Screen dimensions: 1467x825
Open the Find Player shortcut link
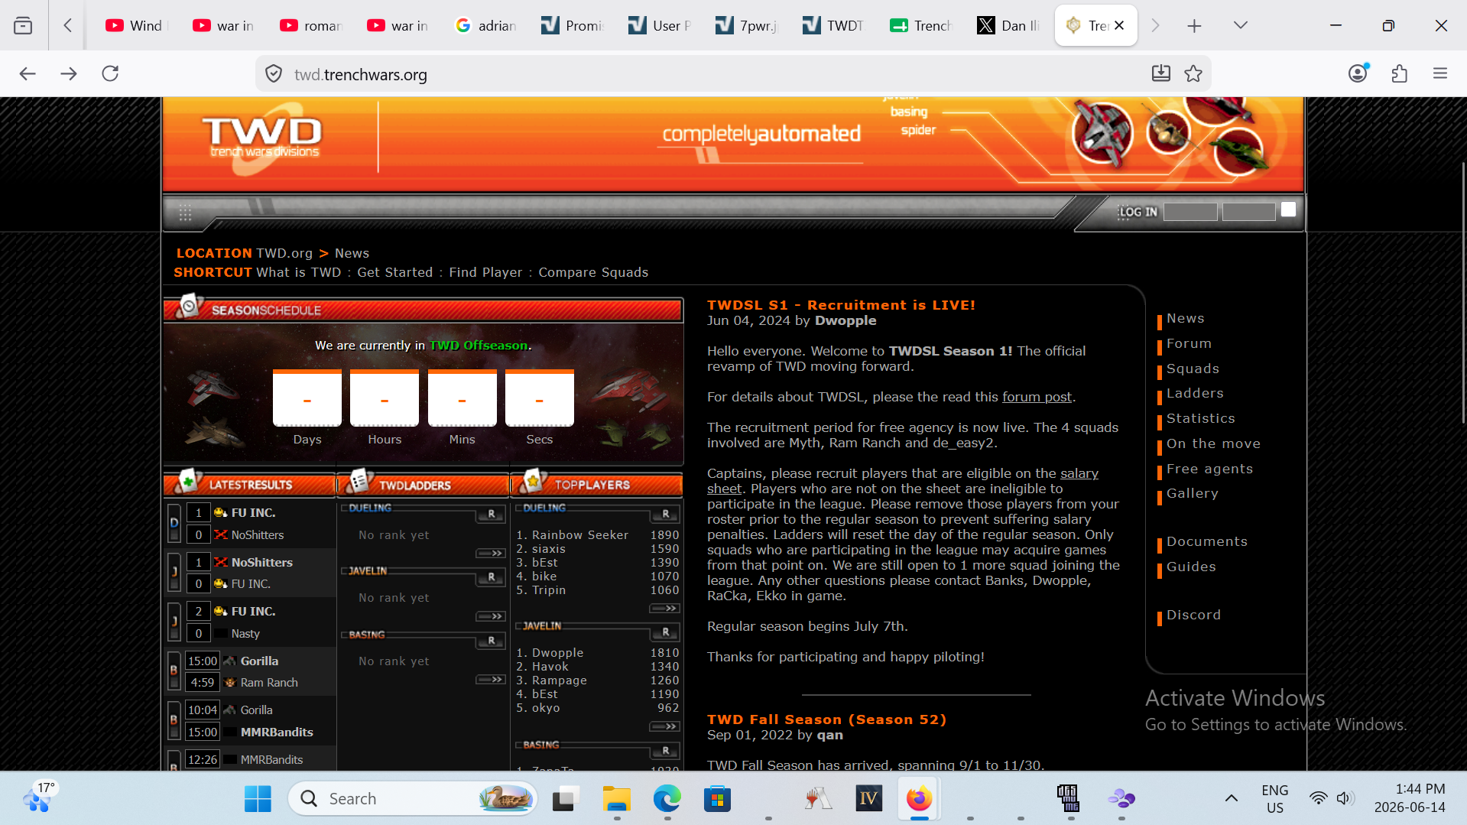point(485,272)
